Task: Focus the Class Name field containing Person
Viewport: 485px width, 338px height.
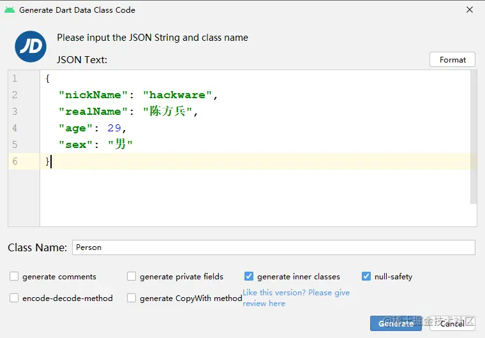Action: [x=273, y=247]
